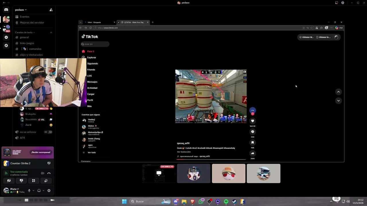This screenshot has height=206, width=367.
Task: Open Discord discover servers compass icon
Action: click(x=6, y=45)
